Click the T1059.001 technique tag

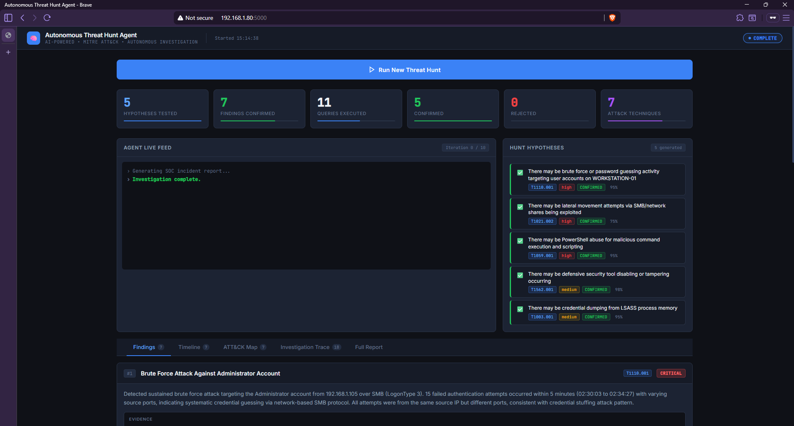542,256
